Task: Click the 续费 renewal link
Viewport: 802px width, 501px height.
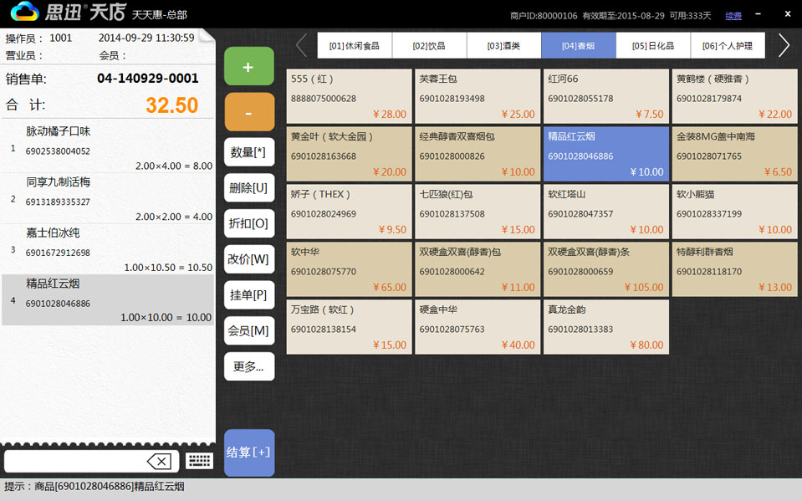Action: [733, 16]
